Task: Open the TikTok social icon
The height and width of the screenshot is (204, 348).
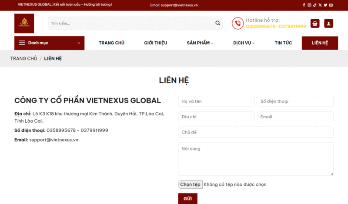Action: click(315, 5)
